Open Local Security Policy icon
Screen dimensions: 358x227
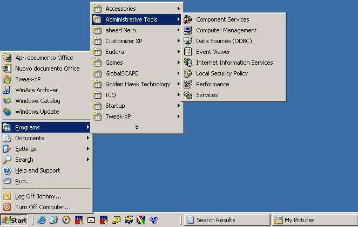(x=188, y=73)
